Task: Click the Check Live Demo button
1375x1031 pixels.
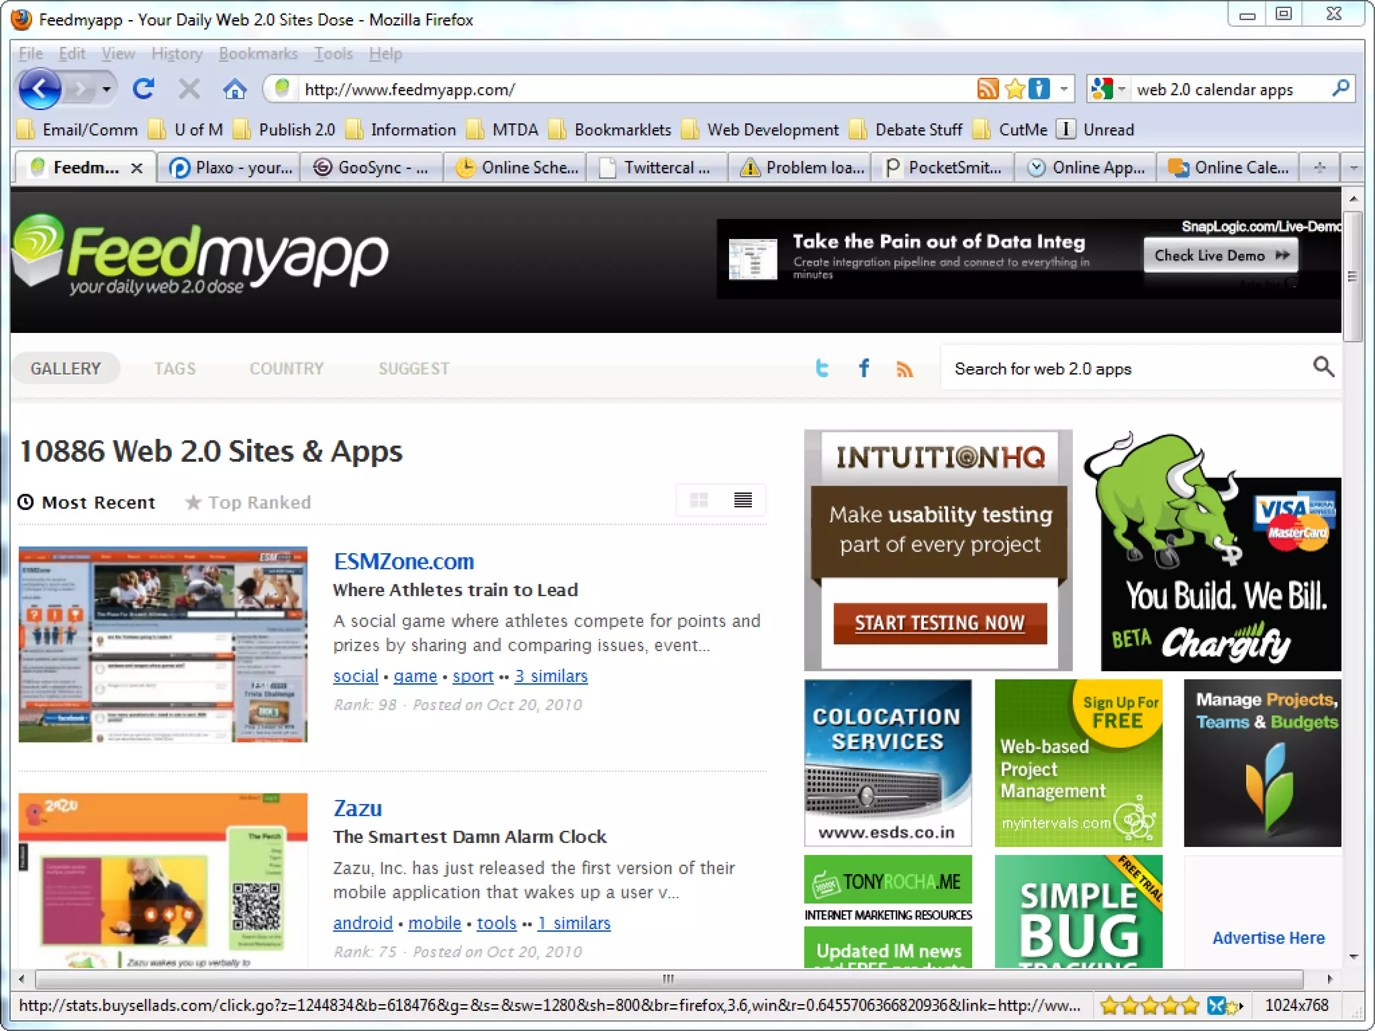Action: tap(1220, 256)
